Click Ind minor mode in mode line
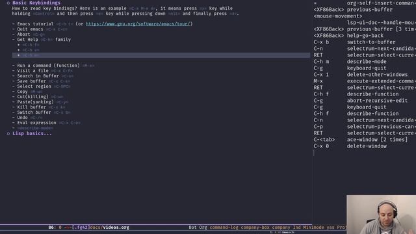 point(296,227)
